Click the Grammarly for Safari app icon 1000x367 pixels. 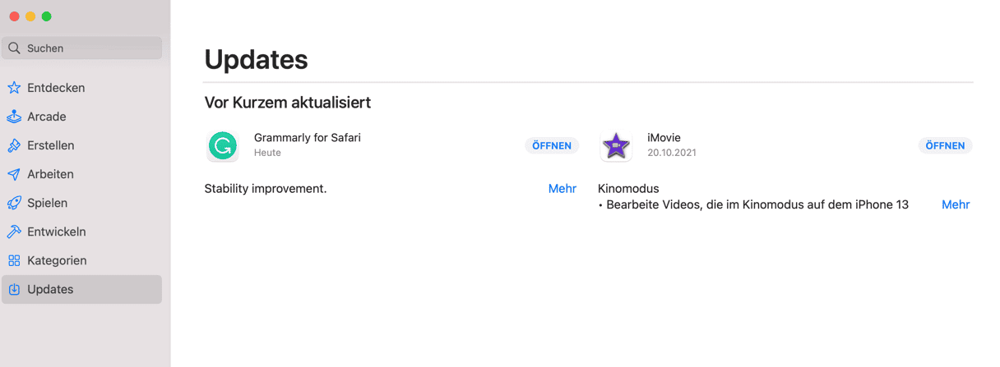tap(222, 146)
